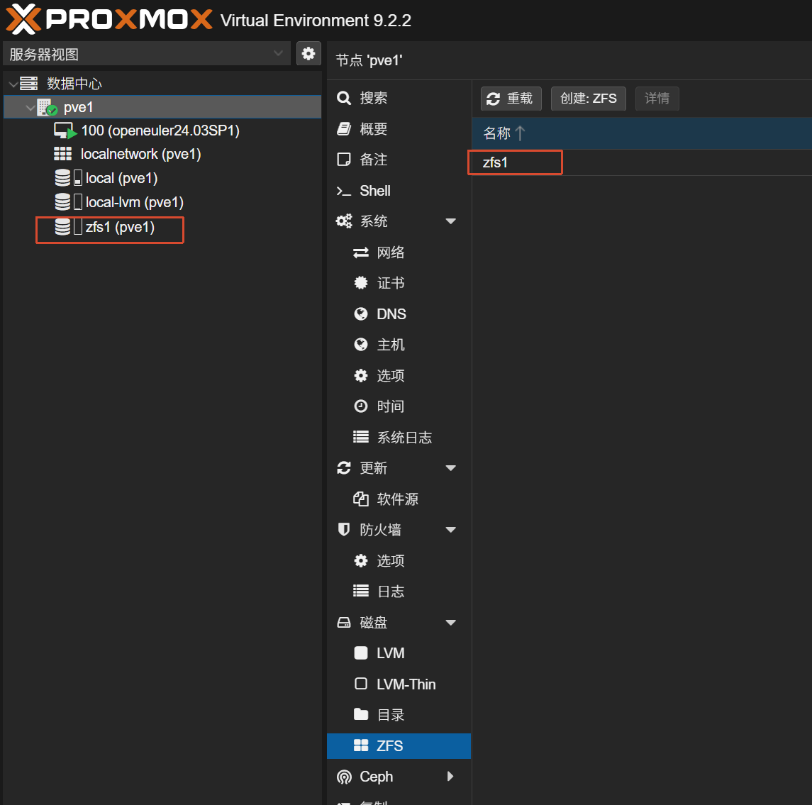This screenshot has width=812, height=805.
Task: Open local-lvm (pve1) storage
Action: (x=119, y=203)
